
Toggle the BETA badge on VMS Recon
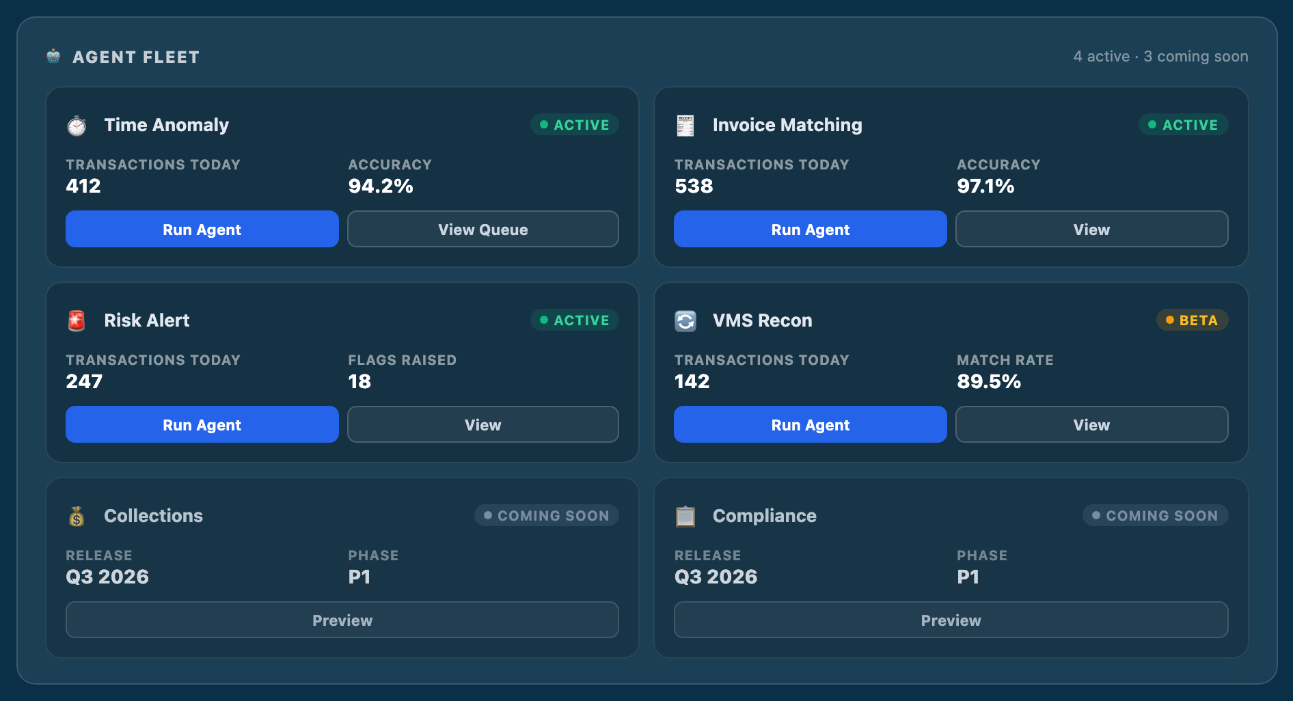pyautogui.click(x=1192, y=320)
